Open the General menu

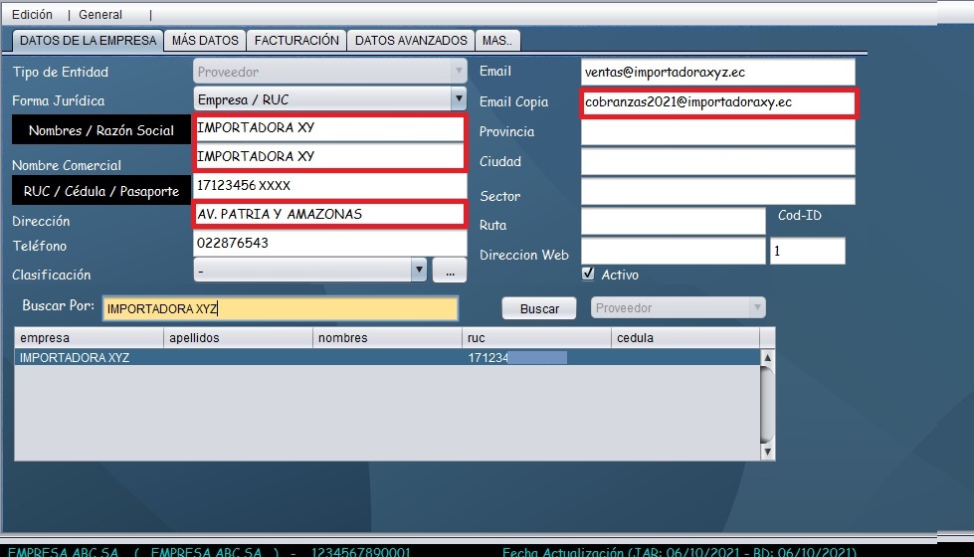point(99,15)
